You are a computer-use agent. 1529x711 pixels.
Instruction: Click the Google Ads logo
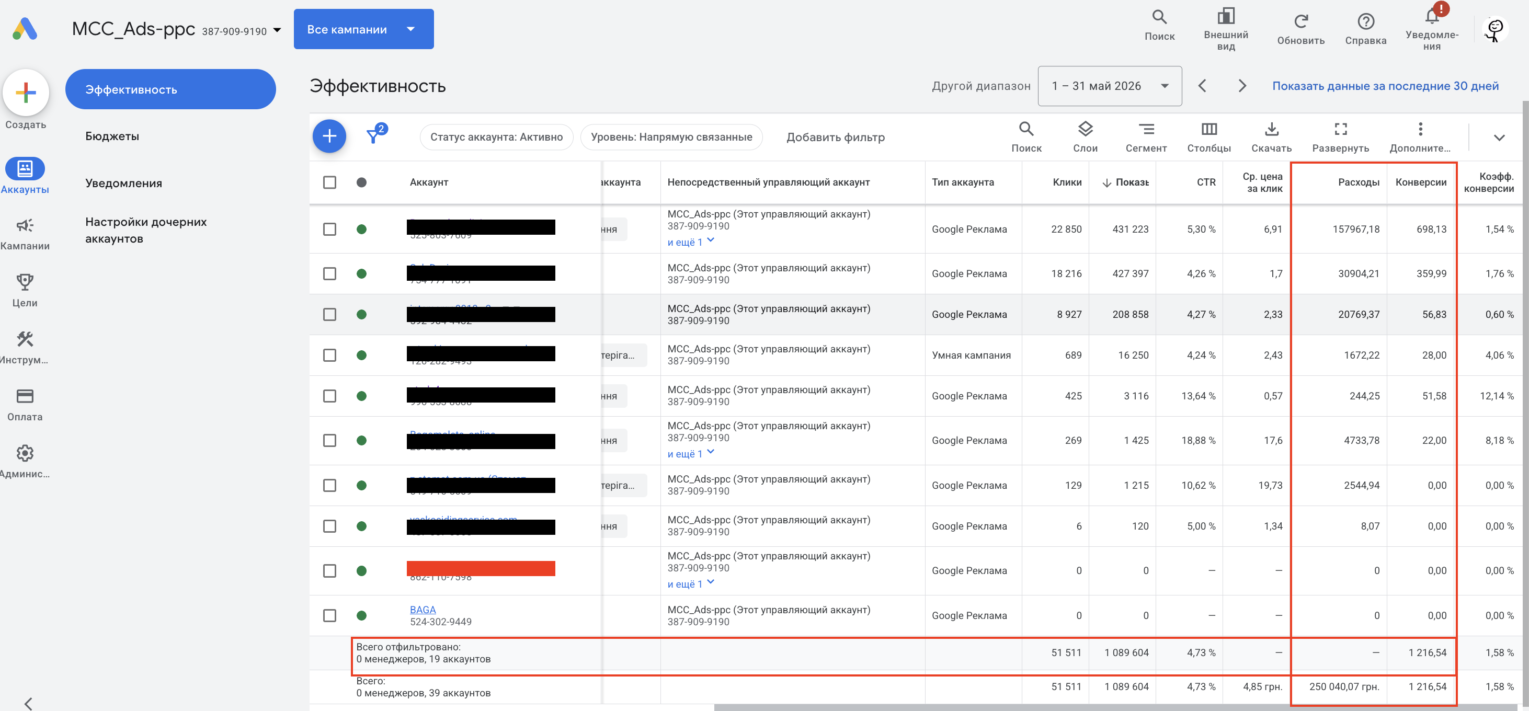click(25, 28)
